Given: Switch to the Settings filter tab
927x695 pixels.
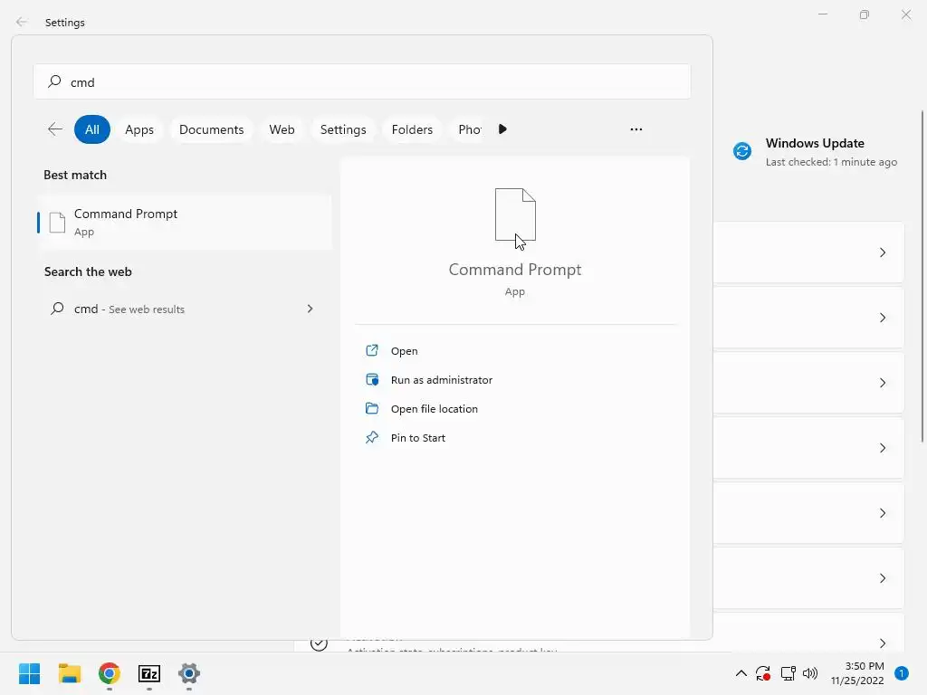Looking at the screenshot, I should (x=343, y=129).
